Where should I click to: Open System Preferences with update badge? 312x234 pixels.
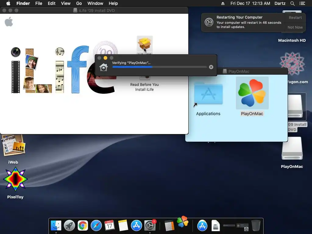150,225
